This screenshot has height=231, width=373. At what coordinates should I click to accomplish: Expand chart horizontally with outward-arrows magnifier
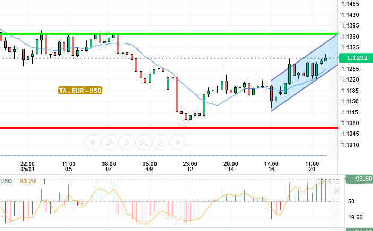coord(144,143)
